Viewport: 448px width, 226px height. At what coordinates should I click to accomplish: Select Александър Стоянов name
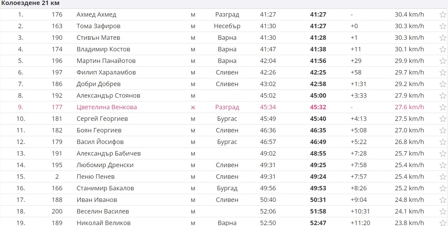(x=108, y=95)
